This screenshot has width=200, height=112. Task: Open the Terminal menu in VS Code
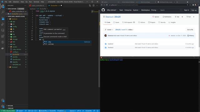click(36, 2)
